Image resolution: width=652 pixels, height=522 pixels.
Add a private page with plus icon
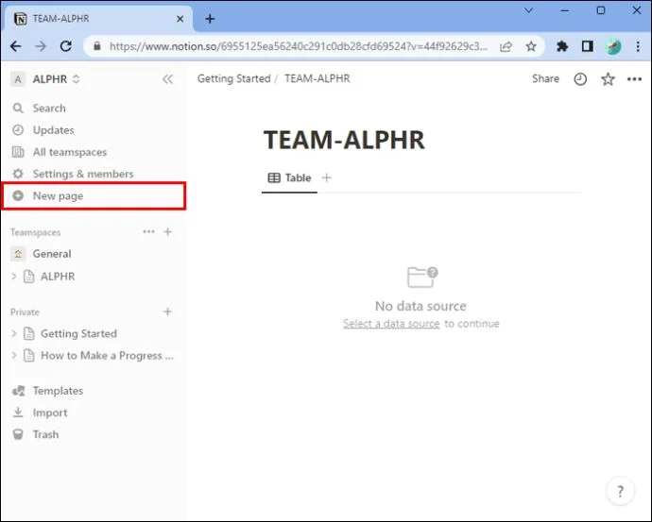(167, 312)
